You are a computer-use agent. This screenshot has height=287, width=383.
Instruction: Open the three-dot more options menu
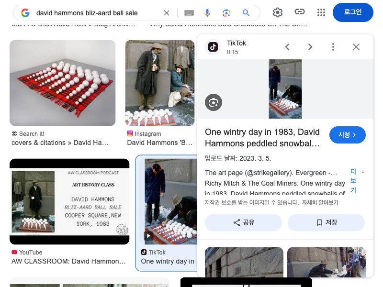[x=333, y=47]
